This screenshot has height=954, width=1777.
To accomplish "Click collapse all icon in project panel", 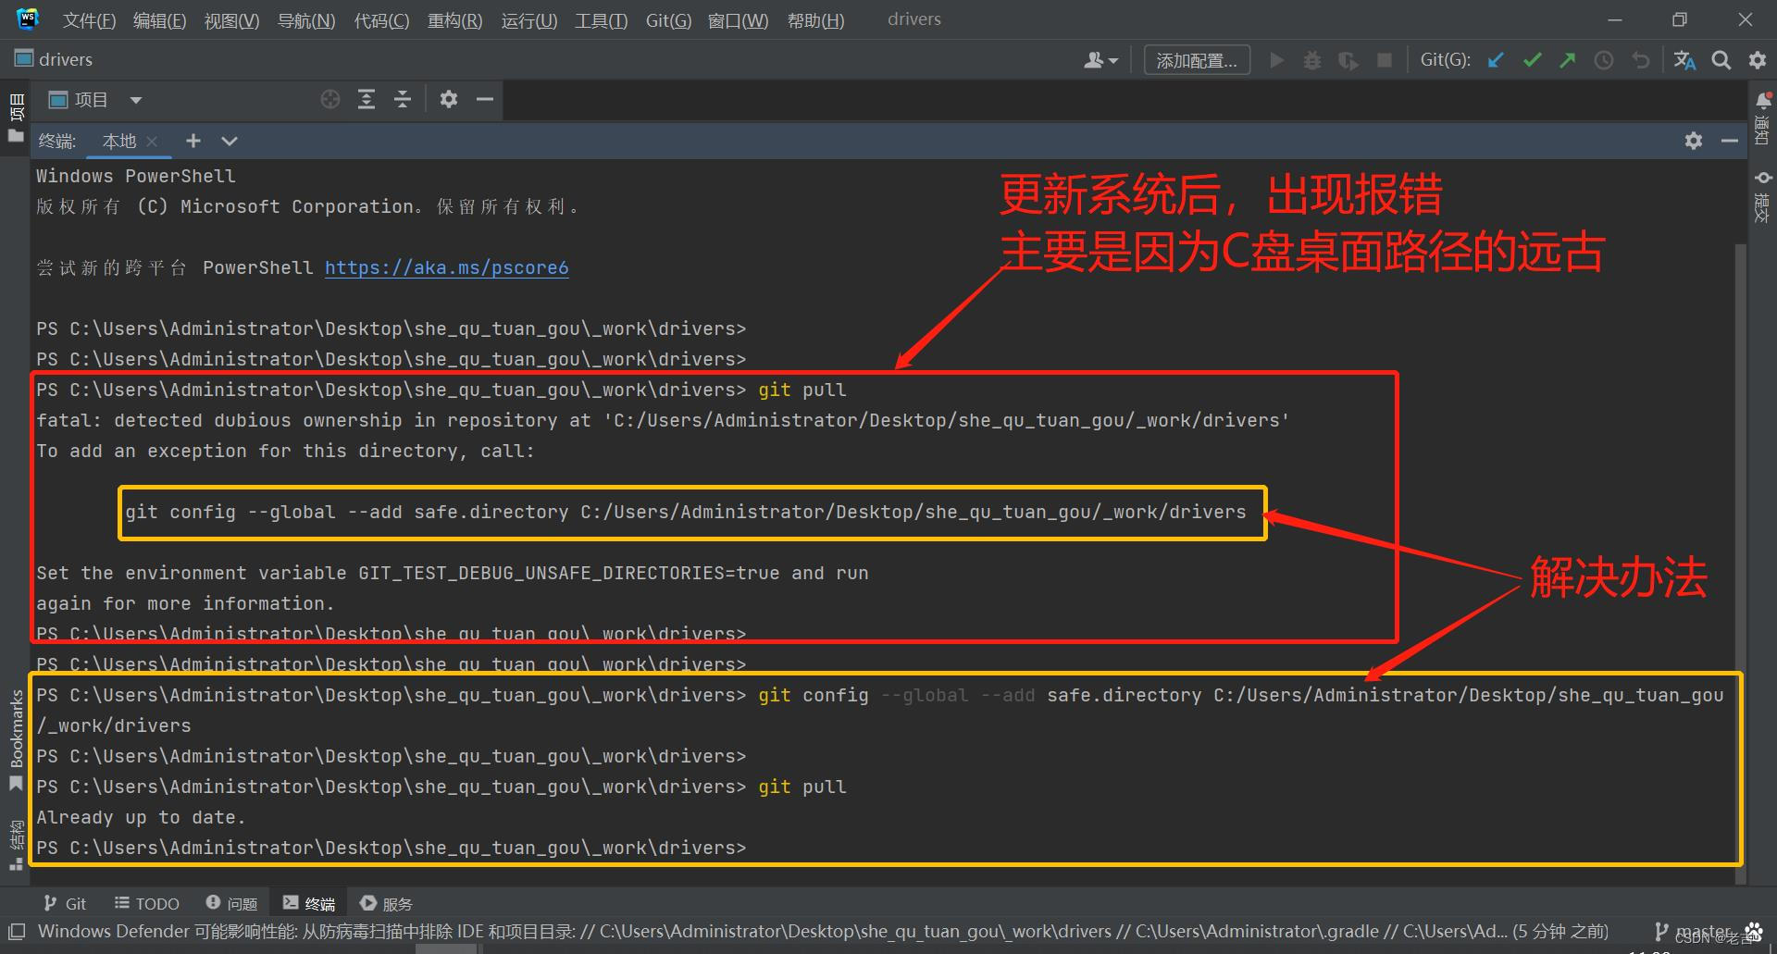I will click(403, 99).
